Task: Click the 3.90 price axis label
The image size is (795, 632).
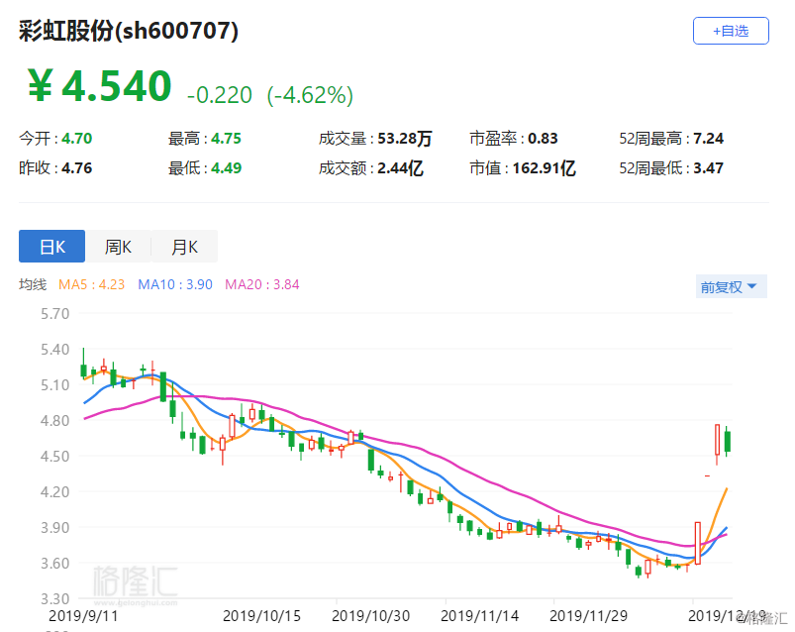Action: coord(54,528)
